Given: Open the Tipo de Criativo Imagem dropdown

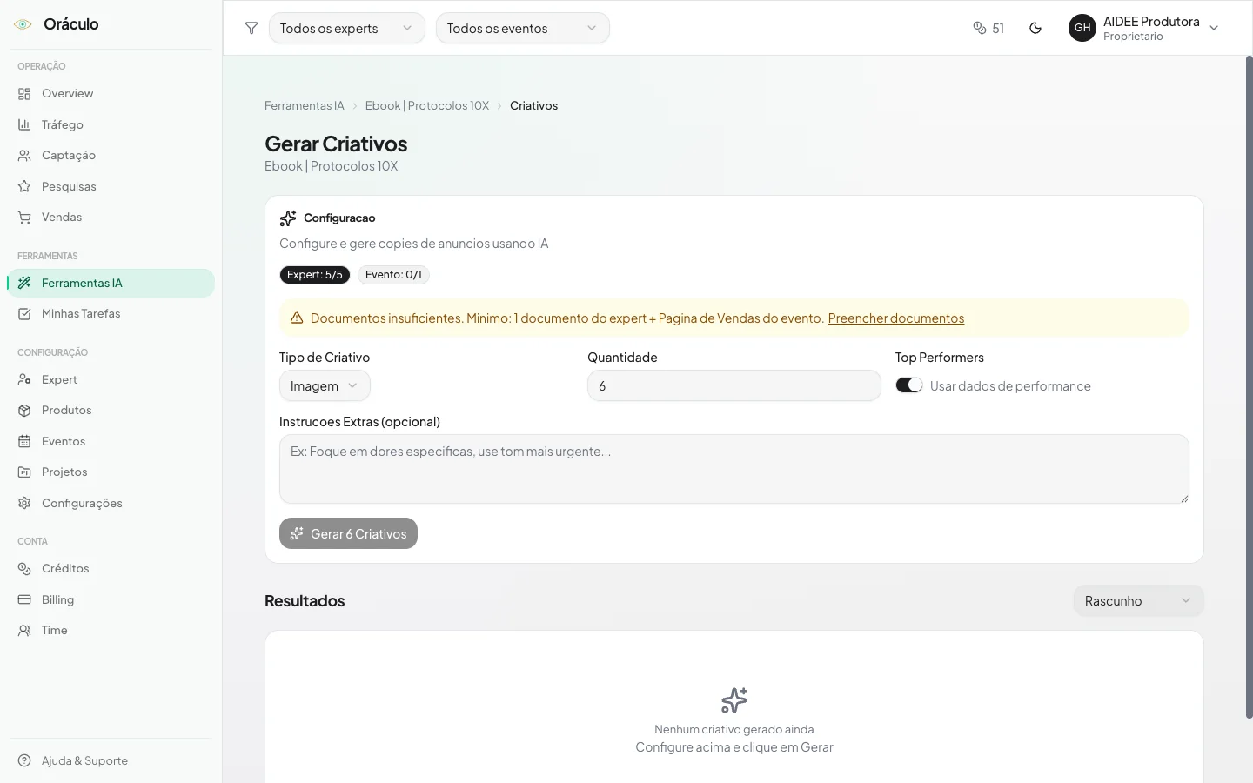Looking at the screenshot, I should tap(325, 385).
